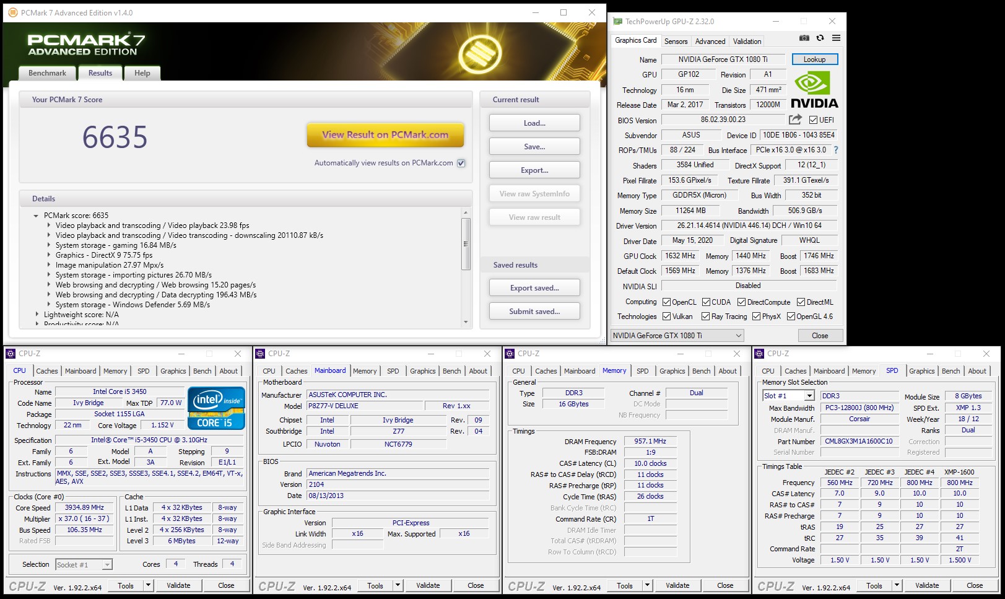Click the CPU-Z icon of the Mainboard window
The height and width of the screenshot is (599, 1005).
[260, 354]
